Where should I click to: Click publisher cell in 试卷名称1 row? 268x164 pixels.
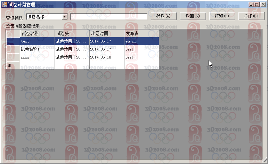[141, 49]
